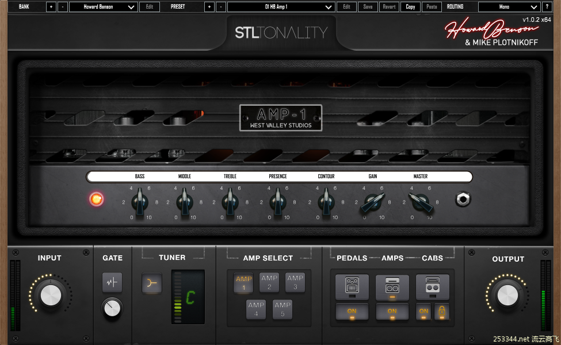Click the ROUTING label
The image size is (561, 345).
pyautogui.click(x=455, y=7)
